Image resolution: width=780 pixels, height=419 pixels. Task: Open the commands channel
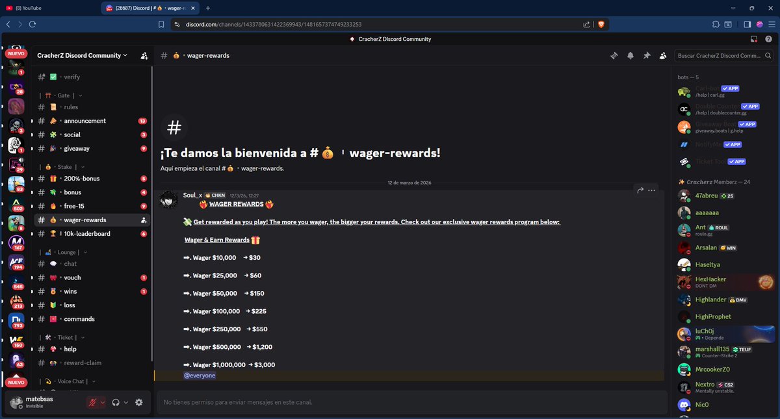(92, 319)
